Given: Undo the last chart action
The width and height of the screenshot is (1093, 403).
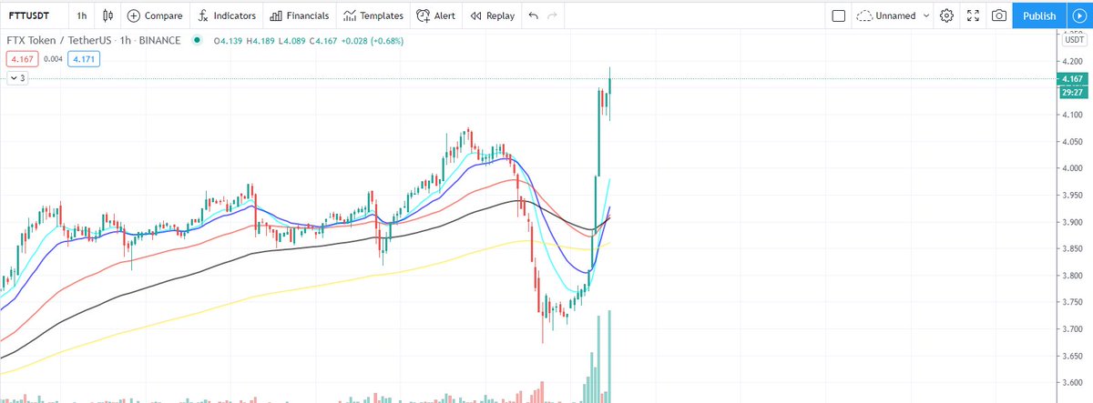Looking at the screenshot, I should [x=534, y=15].
